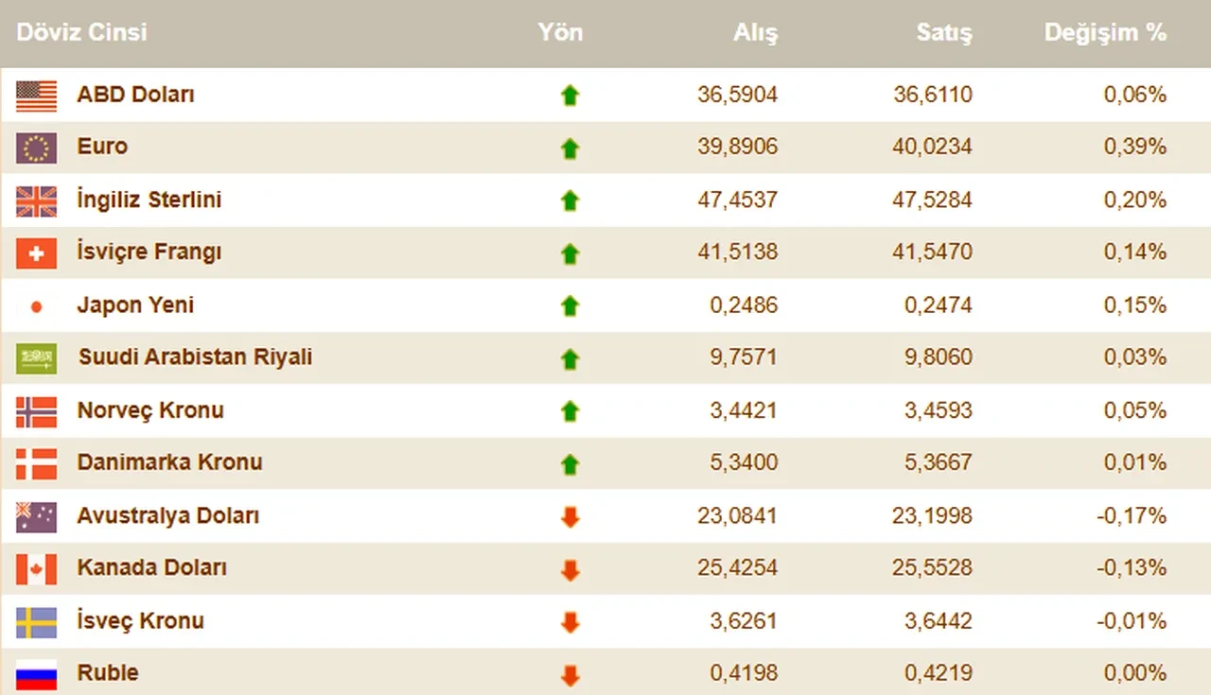Select the Değişim % column header
The width and height of the screenshot is (1211, 695).
(x=1105, y=31)
